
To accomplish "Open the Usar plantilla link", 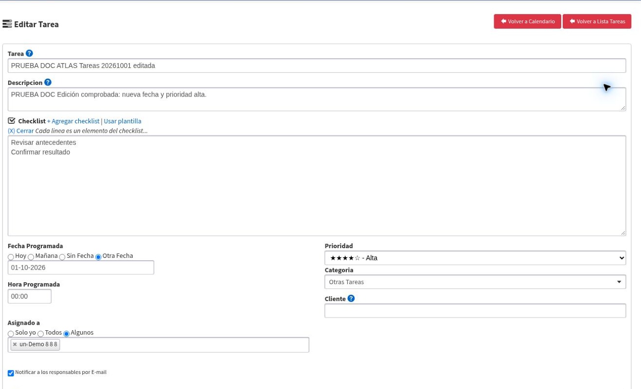I will (x=123, y=121).
